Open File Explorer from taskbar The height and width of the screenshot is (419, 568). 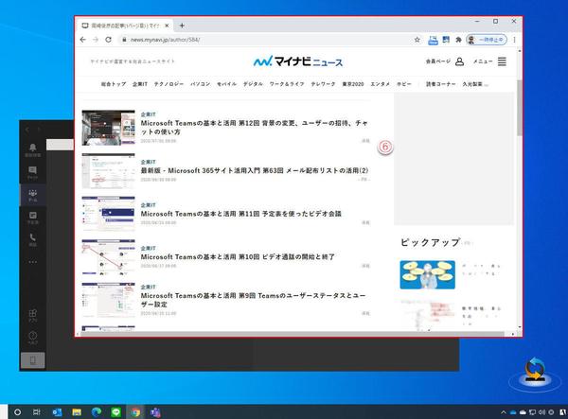[x=77, y=412]
